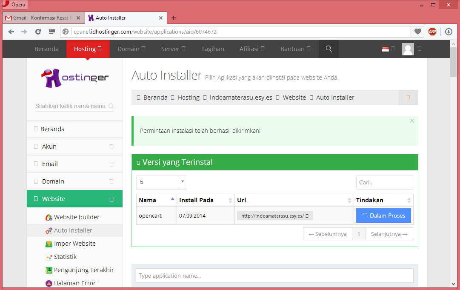The width and height of the screenshot is (460, 290).
Task: Go forward in browser history
Action: (24, 32)
